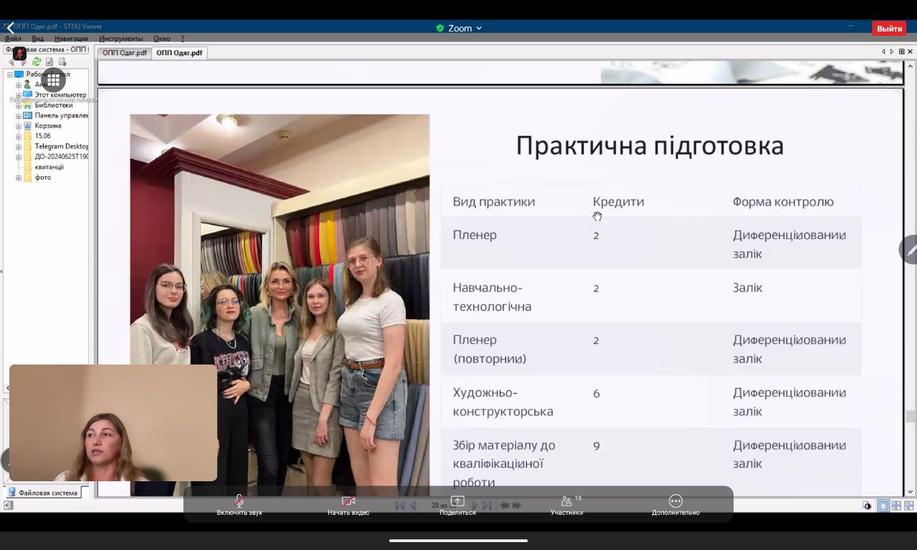Expand the 15.06 folder

19,136
